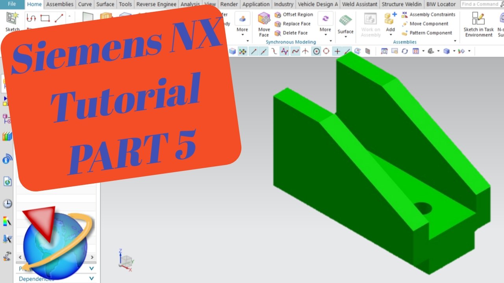The height and width of the screenshot is (283, 504).
Task: Expand the sketch curve gallery arrow
Action: 70,17
